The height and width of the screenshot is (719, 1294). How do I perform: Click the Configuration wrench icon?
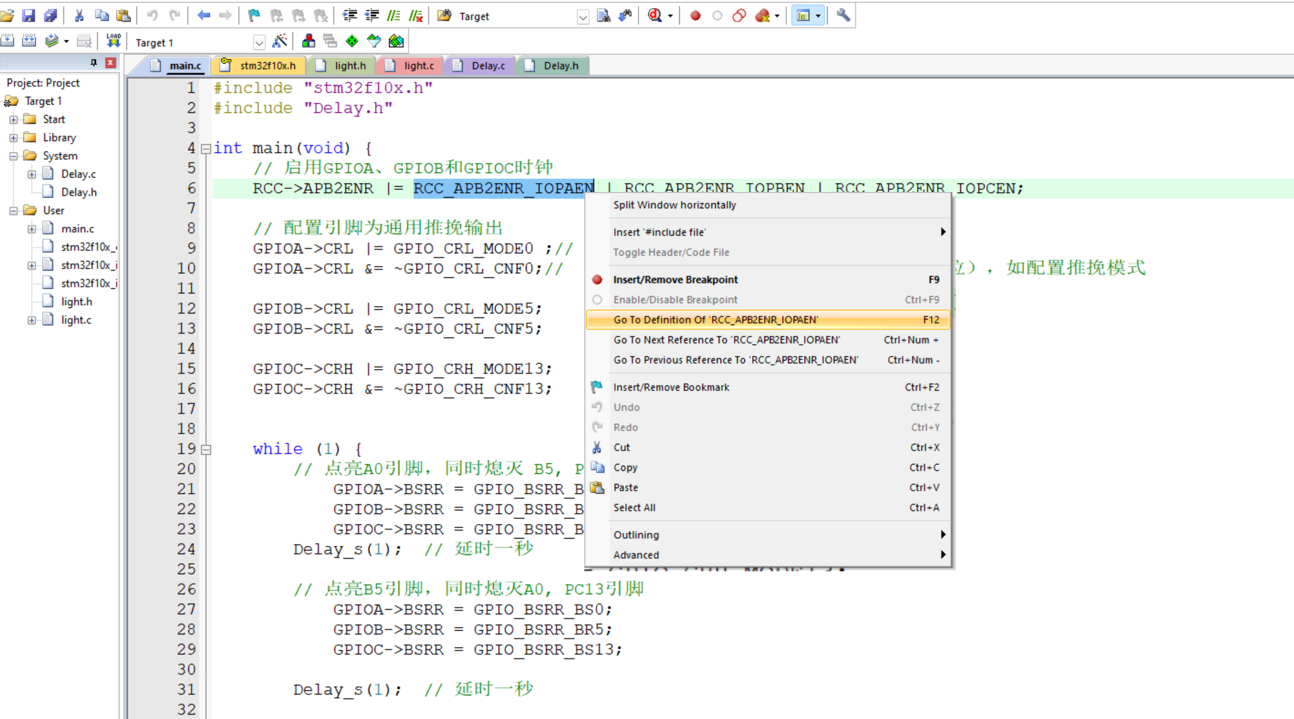coord(843,16)
